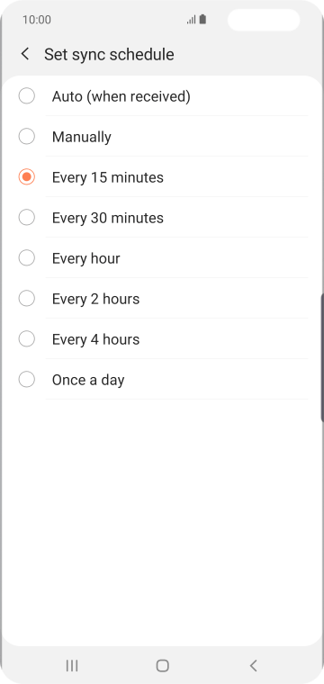Select the Every 15 minutes radio button
This screenshot has width=324, height=684.
tap(27, 176)
